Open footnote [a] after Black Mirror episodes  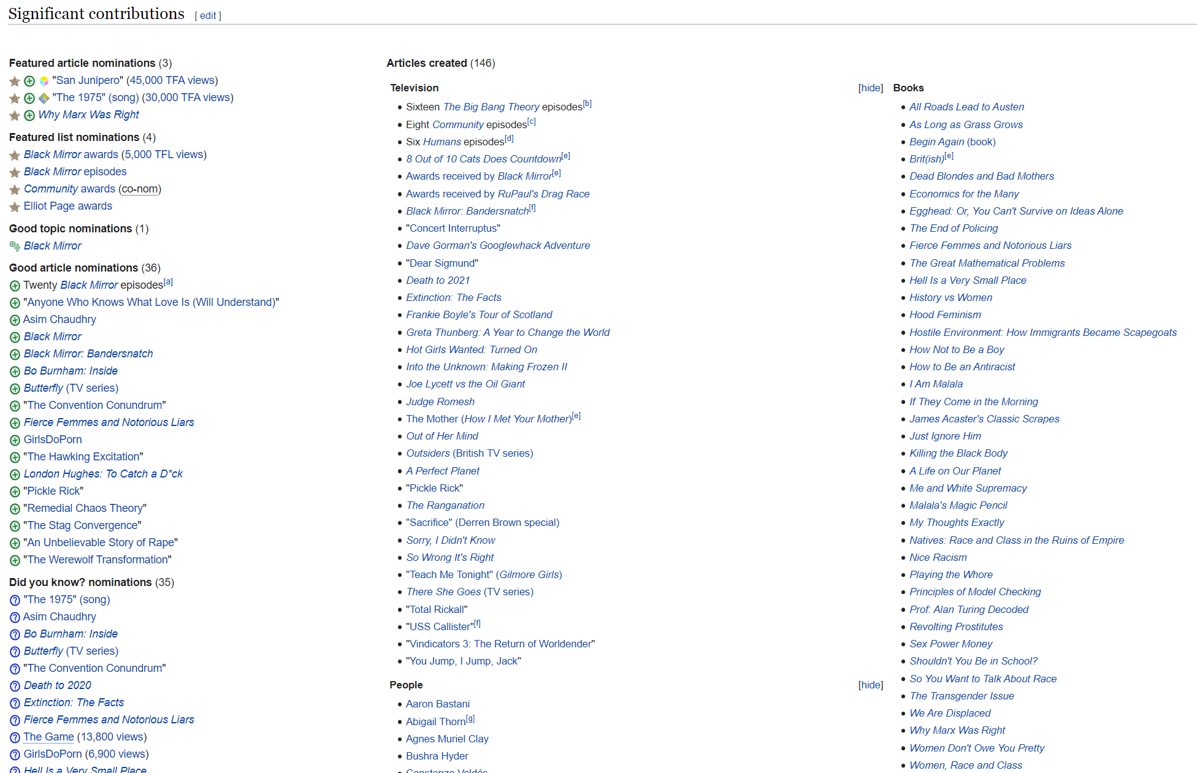[169, 282]
